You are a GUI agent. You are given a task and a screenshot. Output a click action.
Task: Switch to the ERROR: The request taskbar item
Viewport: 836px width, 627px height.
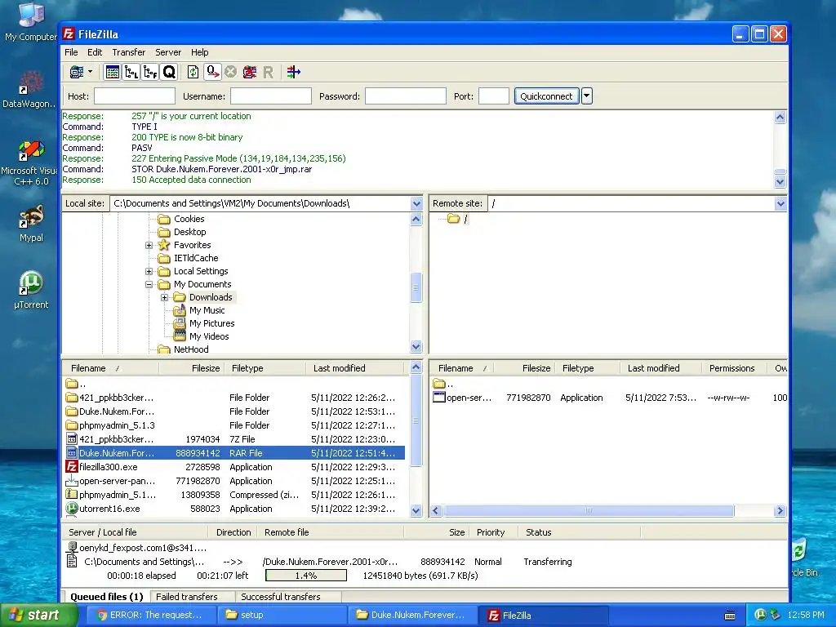click(150, 616)
